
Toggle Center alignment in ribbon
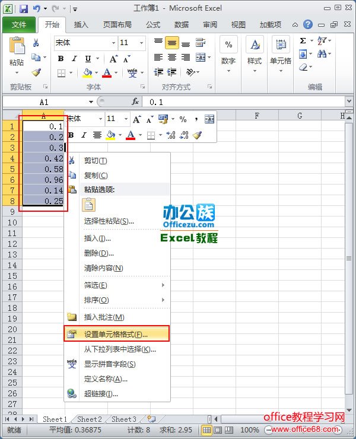click(x=172, y=58)
